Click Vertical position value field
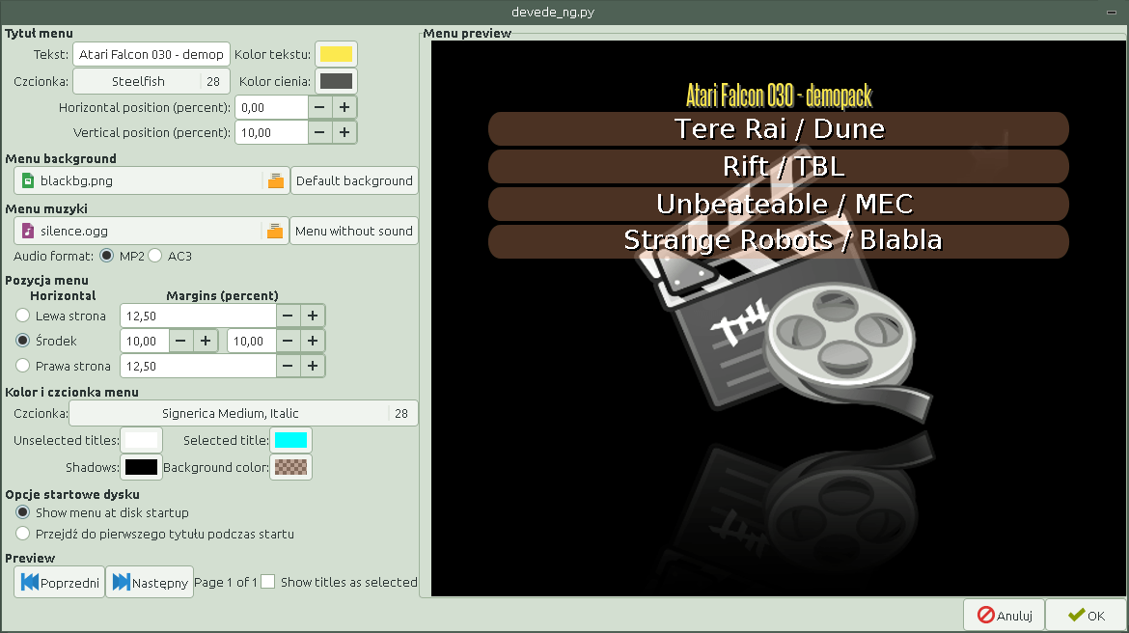The height and width of the screenshot is (633, 1129). coord(271,132)
